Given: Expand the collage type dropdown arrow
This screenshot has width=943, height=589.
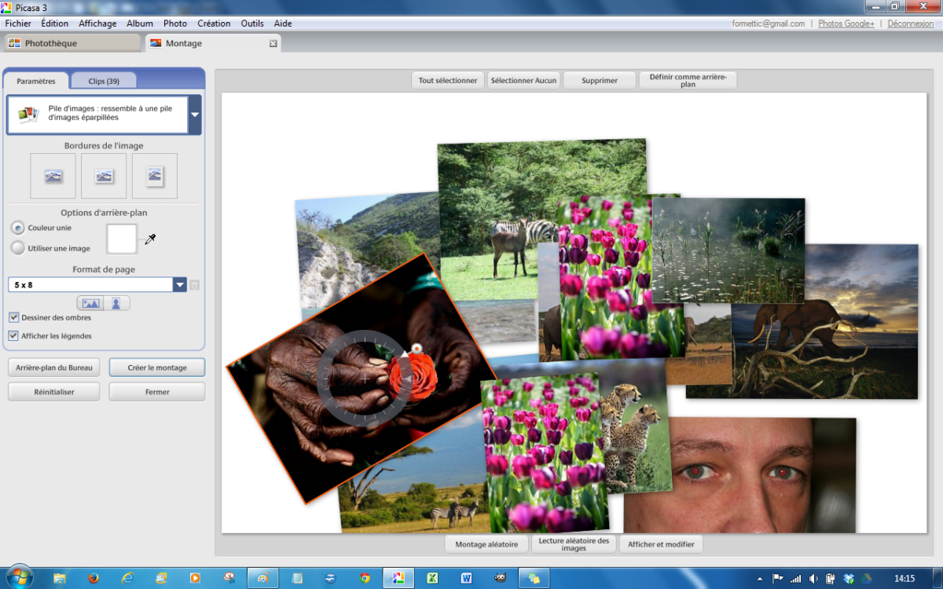Looking at the screenshot, I should click(195, 115).
